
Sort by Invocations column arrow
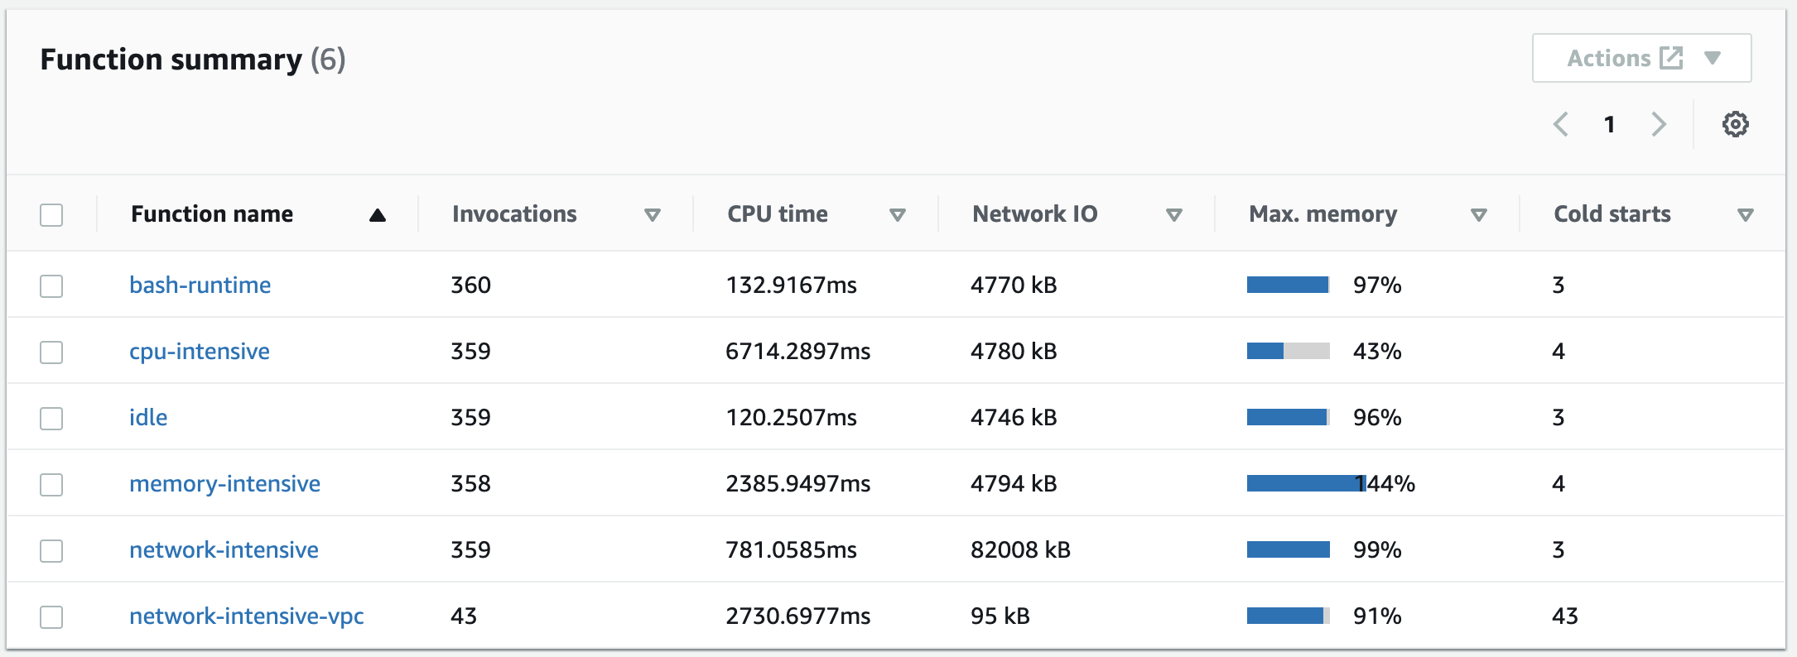pos(653,215)
